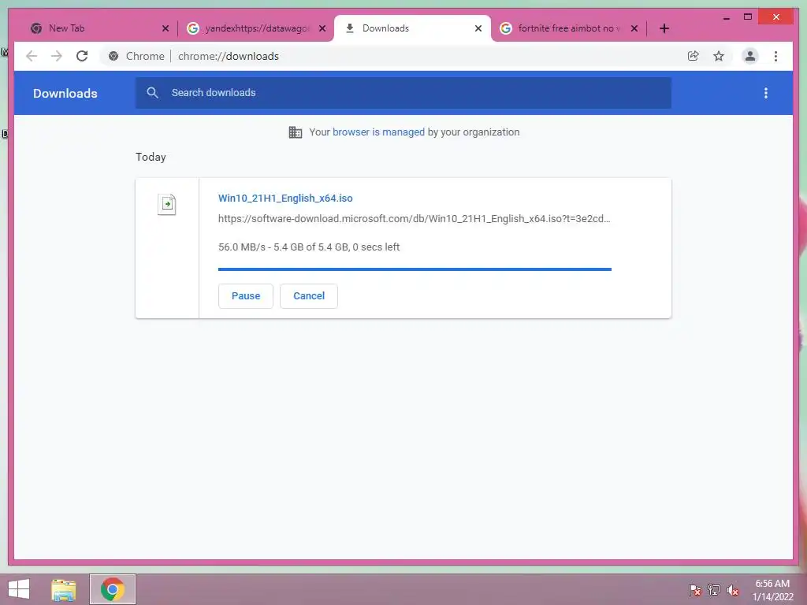Open the network tray icon
This screenshot has height=605, width=807.
tap(714, 589)
